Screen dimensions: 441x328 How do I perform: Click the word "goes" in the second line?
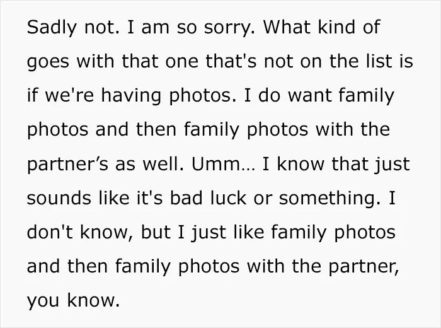48,62
